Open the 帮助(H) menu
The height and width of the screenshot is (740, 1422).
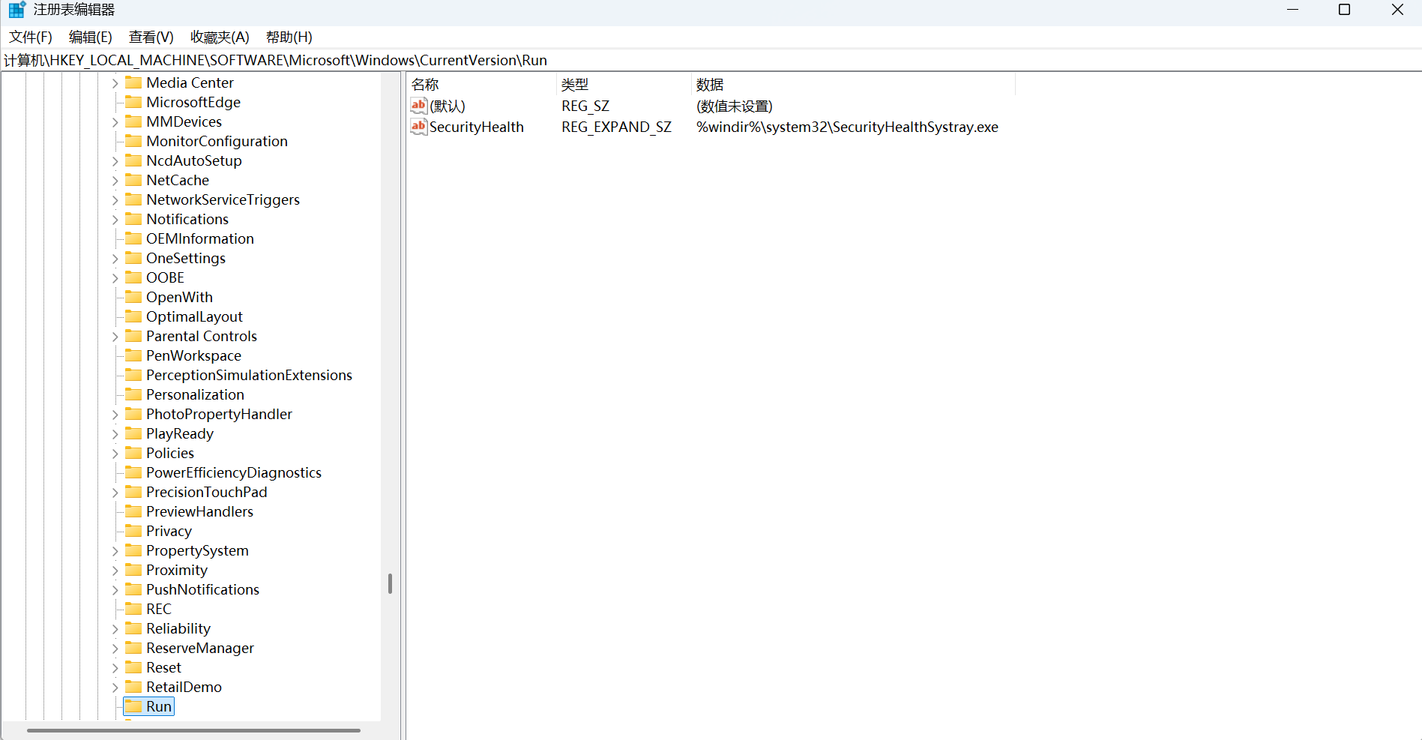(x=289, y=37)
